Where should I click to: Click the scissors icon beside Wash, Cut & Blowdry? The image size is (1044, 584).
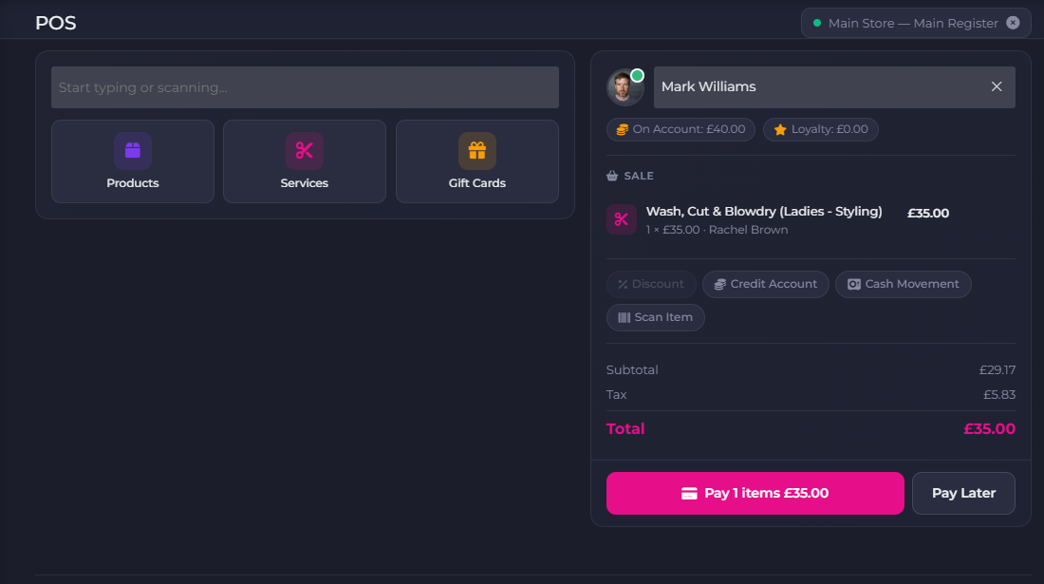click(x=621, y=219)
